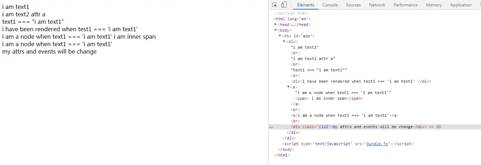
Task: Collapse the body node arrow
Action: tap(276, 30)
